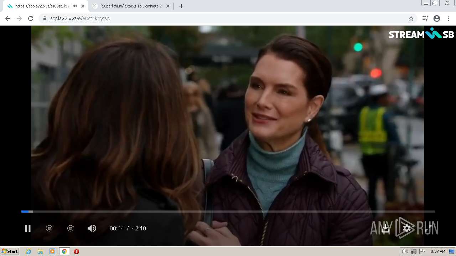Open the player settings gear
This screenshot has height=256, width=456.
click(x=407, y=228)
